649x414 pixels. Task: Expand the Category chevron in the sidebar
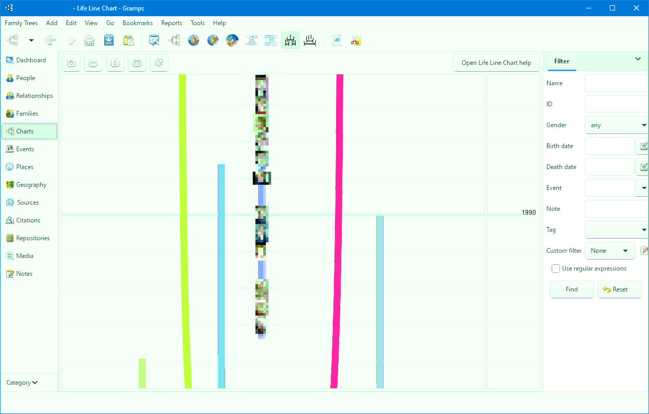click(x=22, y=383)
